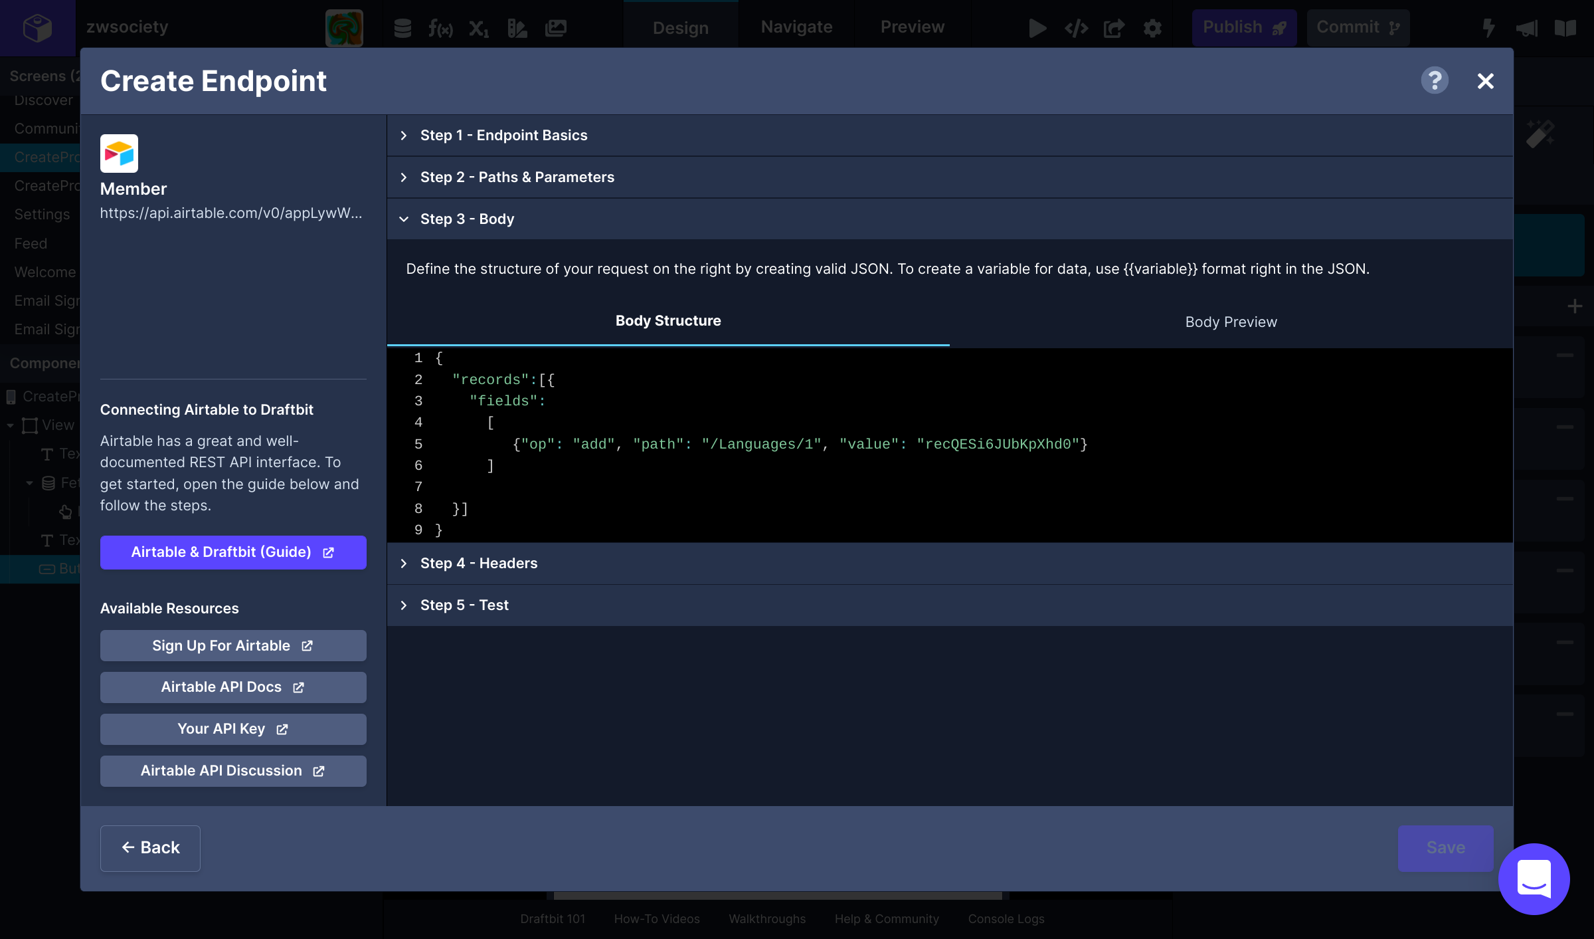Expand Step 4 - Headers
Screen dimensions: 1594x939
coord(950,564)
